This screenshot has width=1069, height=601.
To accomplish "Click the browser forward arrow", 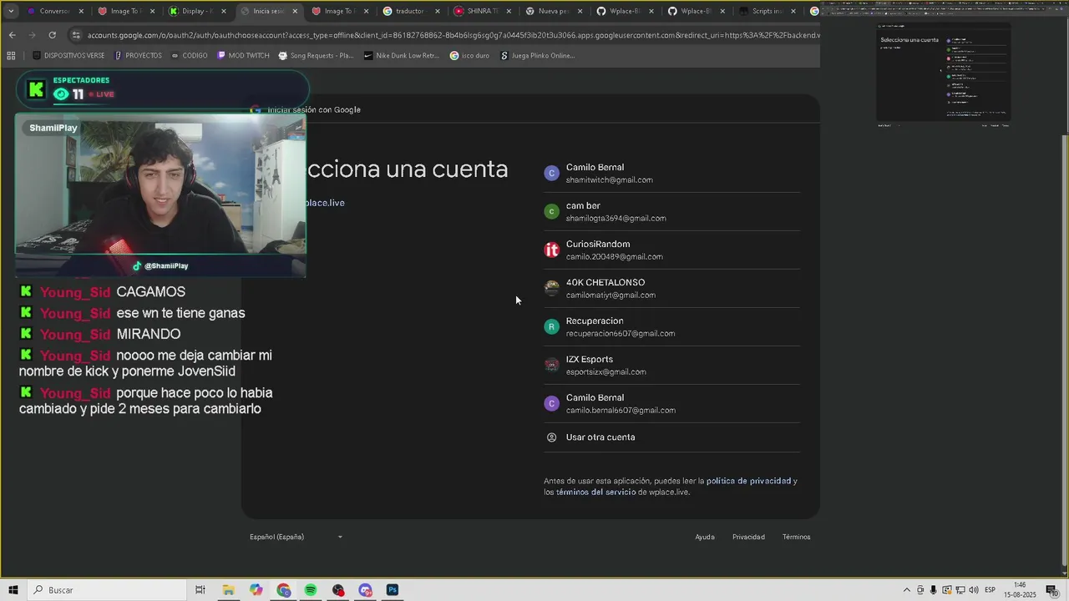I will [32, 35].
